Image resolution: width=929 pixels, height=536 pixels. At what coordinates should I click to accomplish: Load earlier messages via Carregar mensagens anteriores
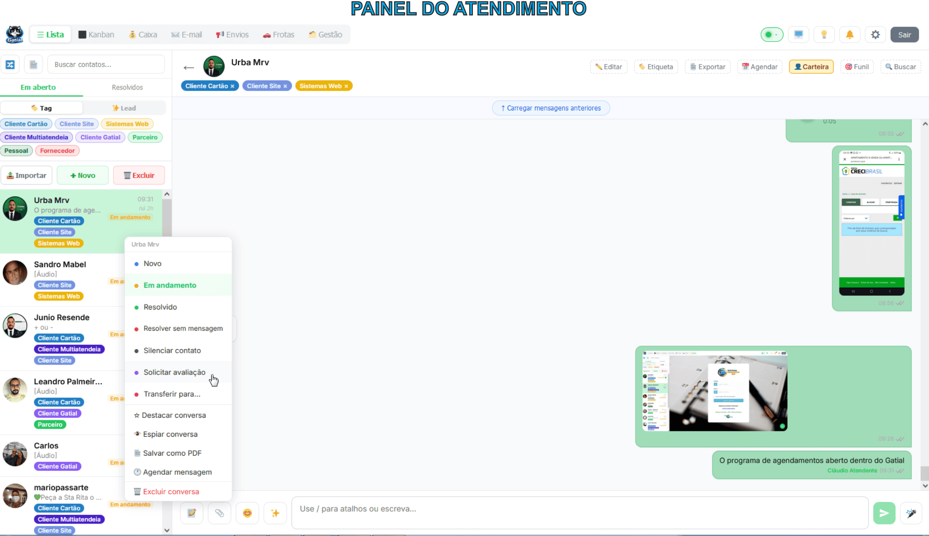pyautogui.click(x=551, y=108)
